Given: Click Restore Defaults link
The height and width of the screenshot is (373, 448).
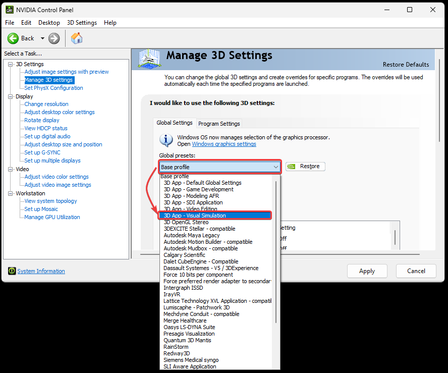Looking at the screenshot, I should [x=406, y=65].
